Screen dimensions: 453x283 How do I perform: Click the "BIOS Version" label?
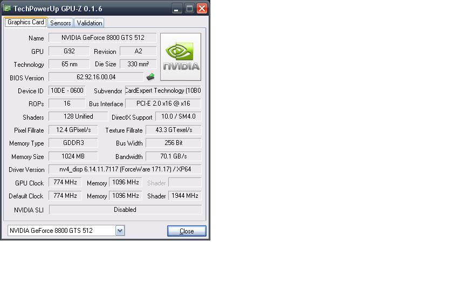27,78
